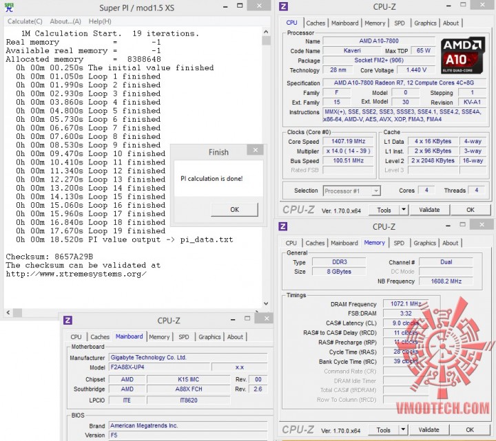Click the CPU-Z logo icon in Memory window title bar
496x441 pixels.
coord(283,226)
